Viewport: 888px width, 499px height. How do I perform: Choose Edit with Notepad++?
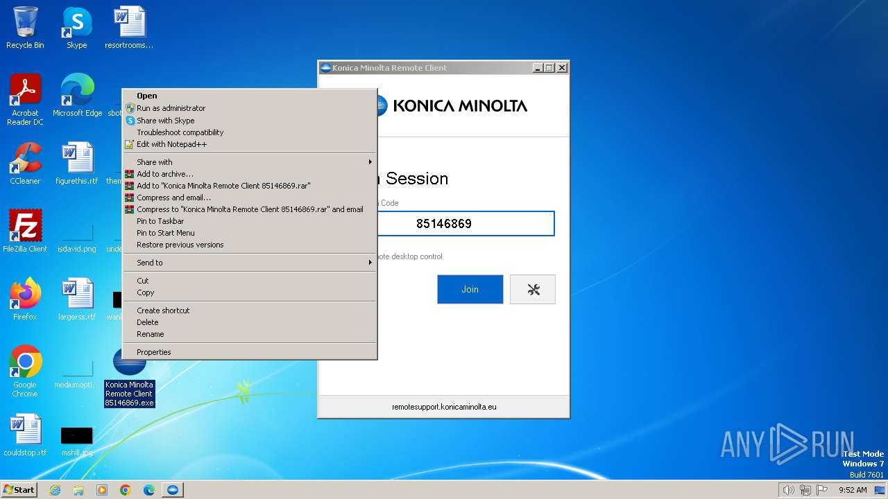point(250,144)
